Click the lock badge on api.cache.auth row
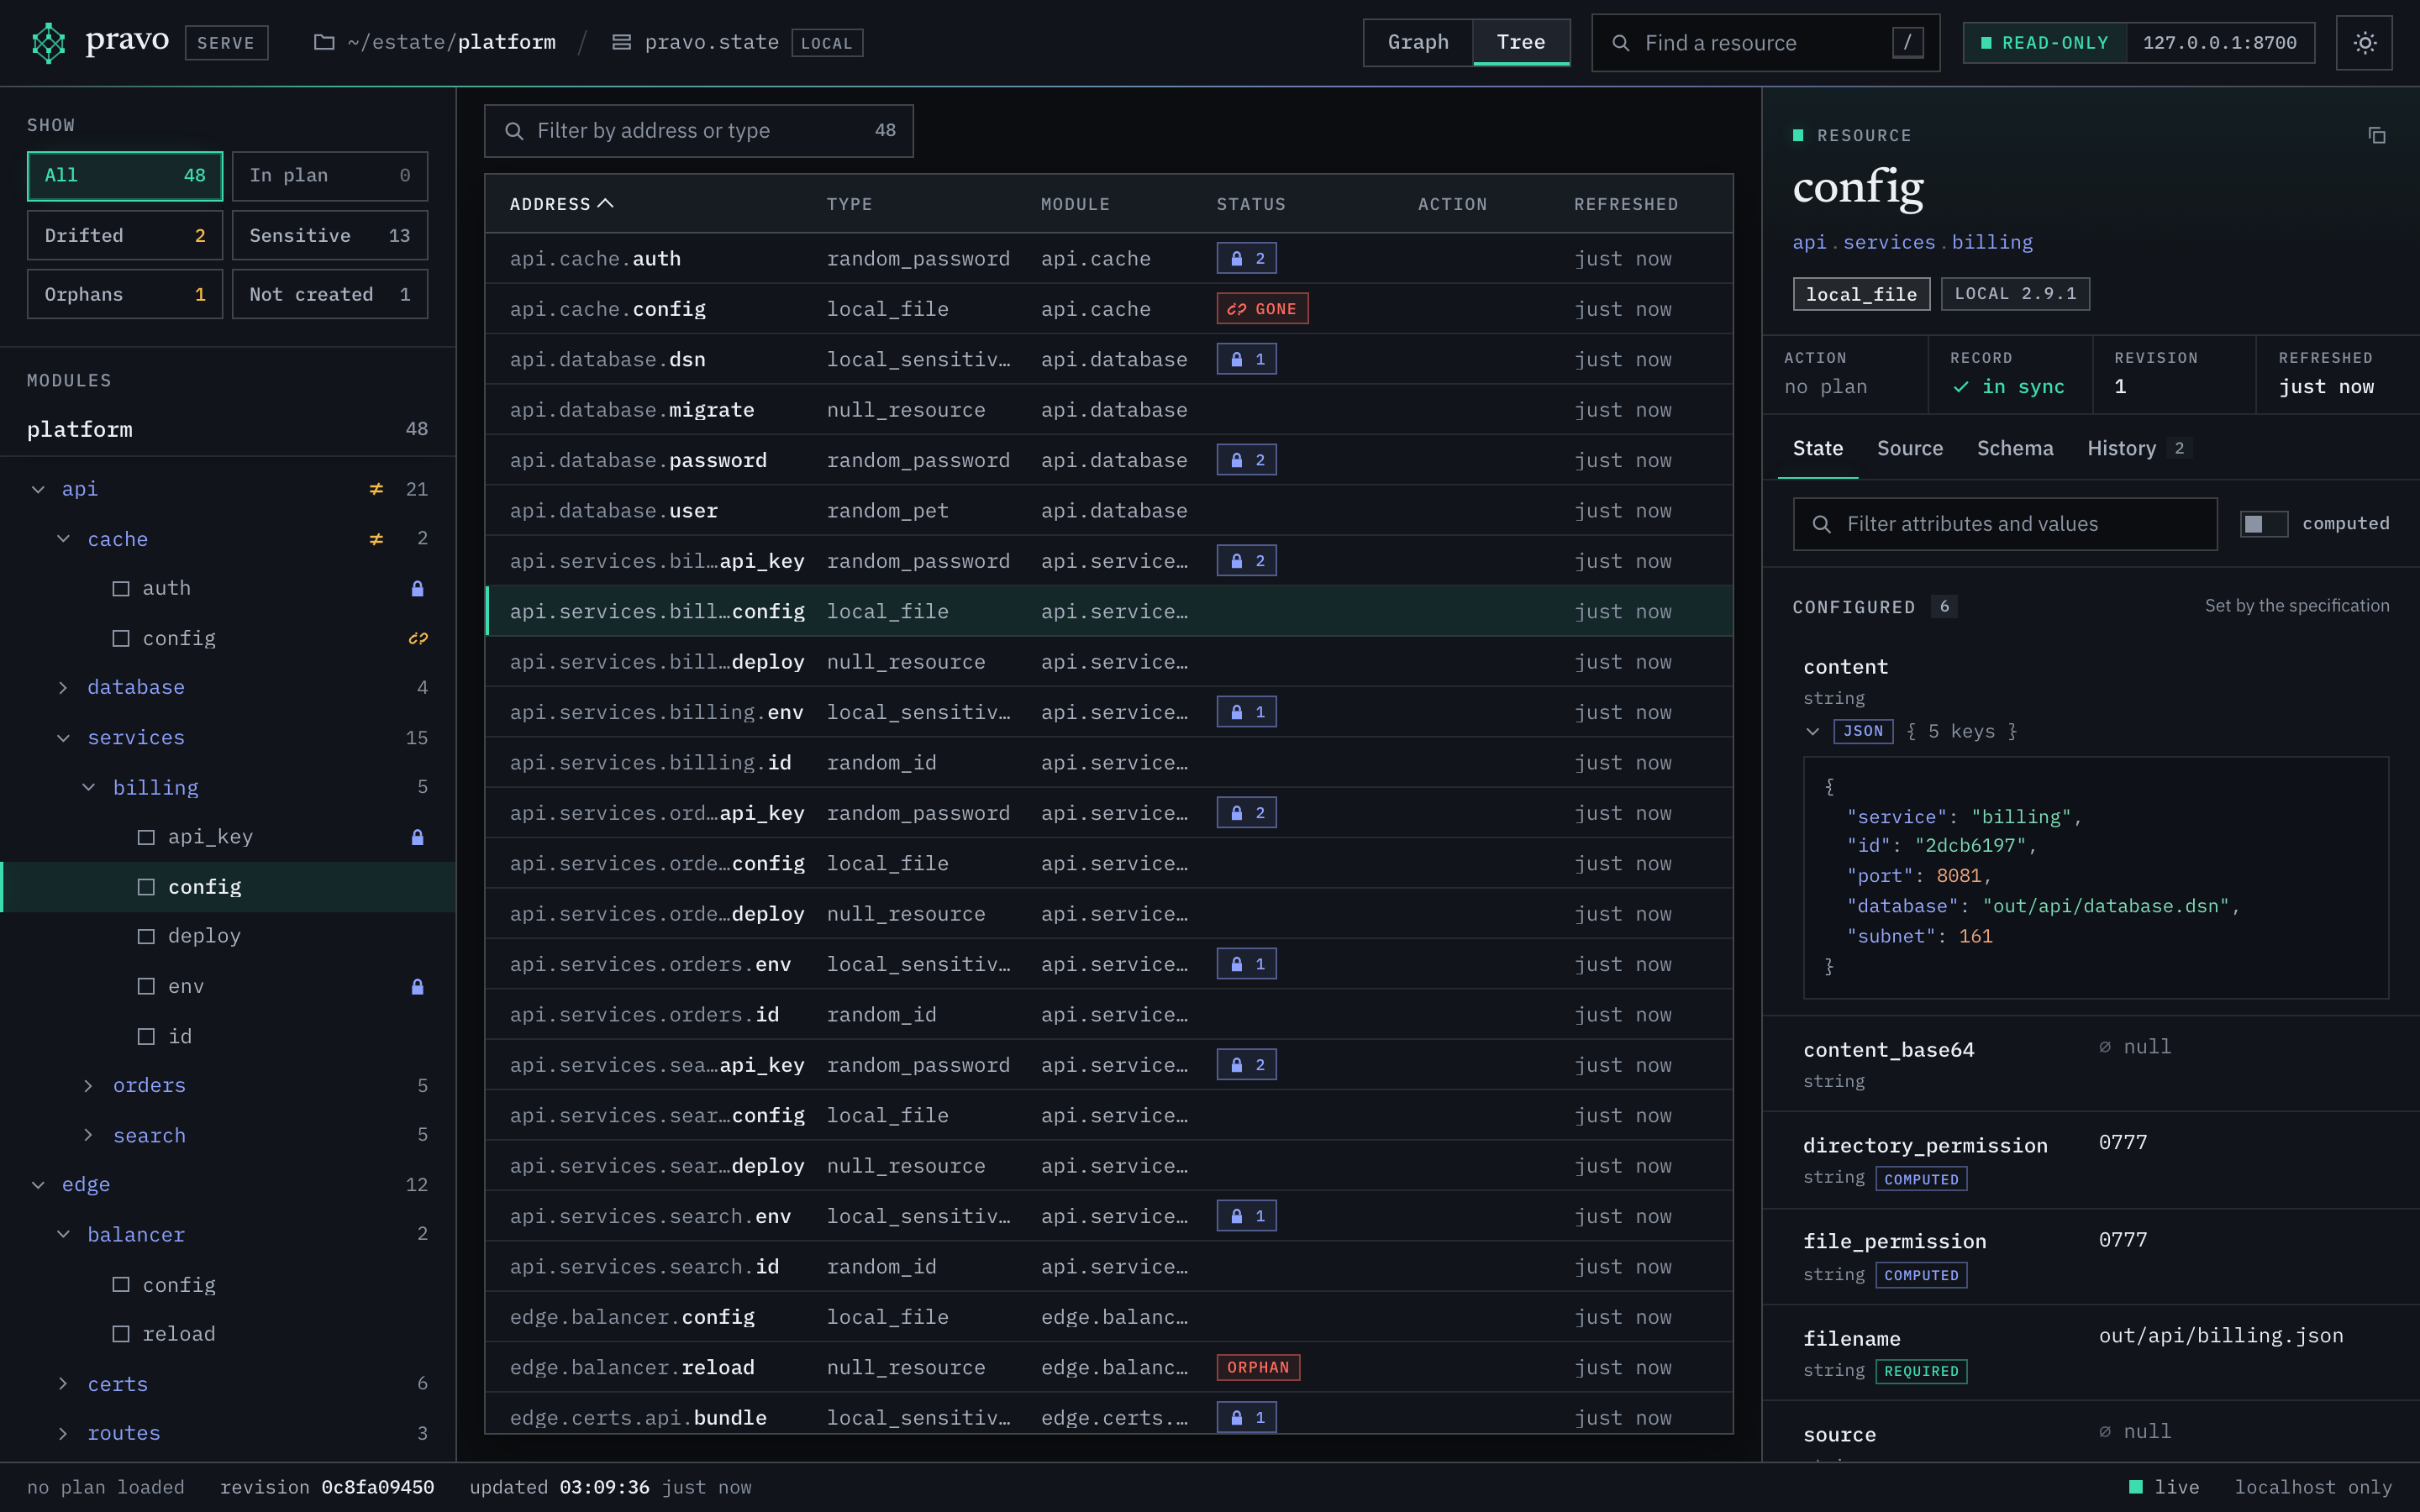 [x=1246, y=258]
